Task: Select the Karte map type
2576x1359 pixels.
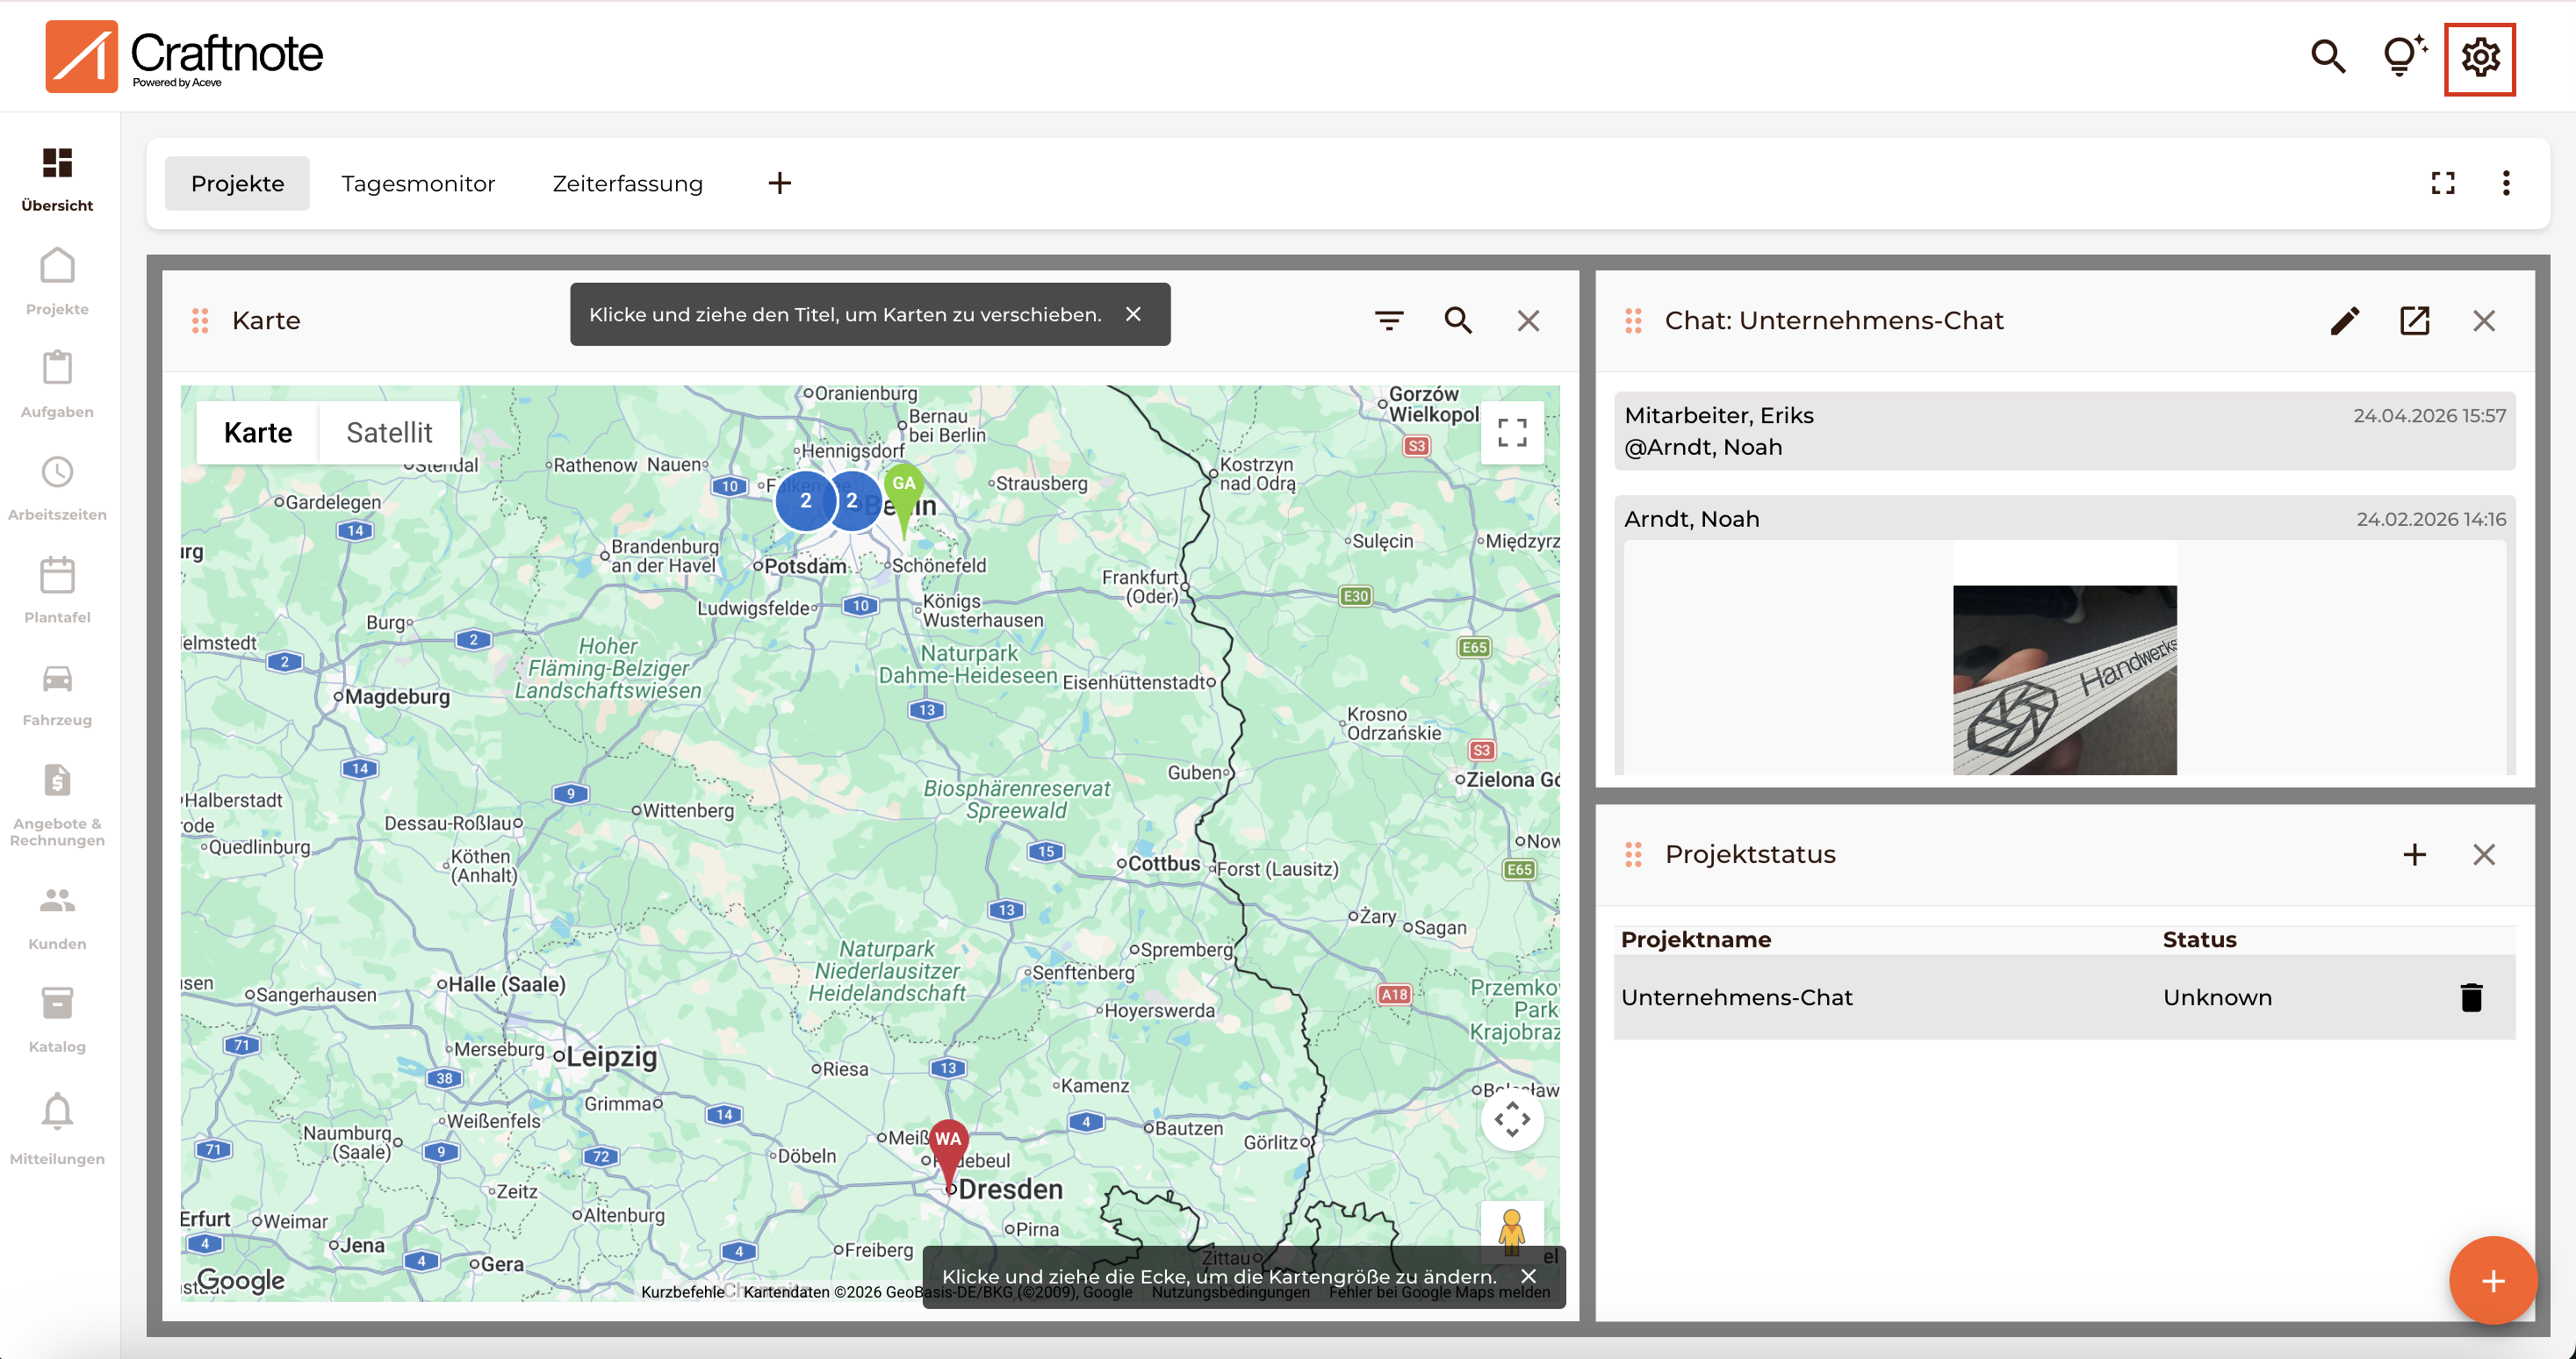Action: (258, 432)
